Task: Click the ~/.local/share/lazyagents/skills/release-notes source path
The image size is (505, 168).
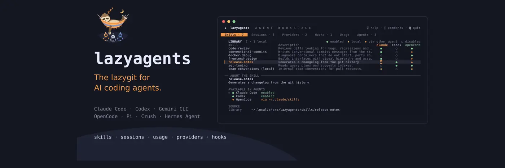Action: pos(295,110)
